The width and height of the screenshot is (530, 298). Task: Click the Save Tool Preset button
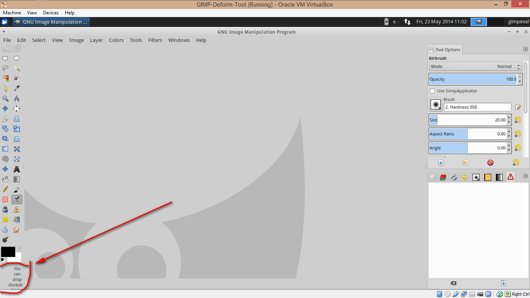(x=441, y=163)
